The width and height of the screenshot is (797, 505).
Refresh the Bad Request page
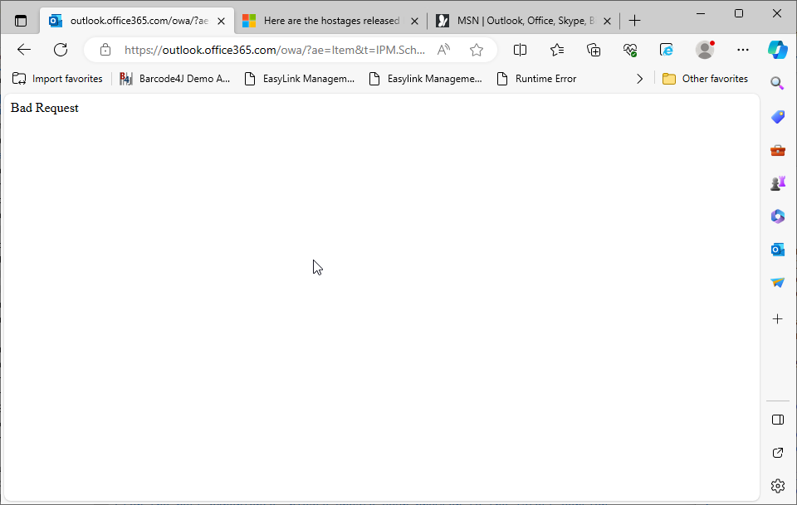(60, 50)
